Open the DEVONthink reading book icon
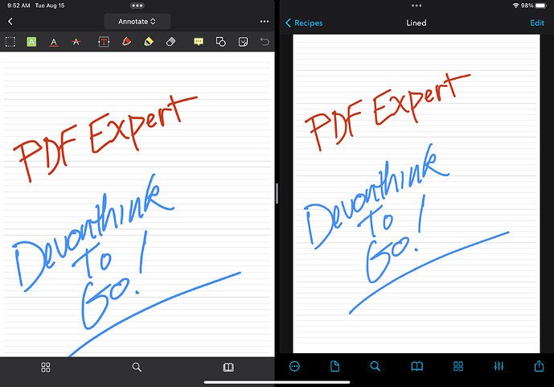The image size is (554, 387). coord(417,366)
